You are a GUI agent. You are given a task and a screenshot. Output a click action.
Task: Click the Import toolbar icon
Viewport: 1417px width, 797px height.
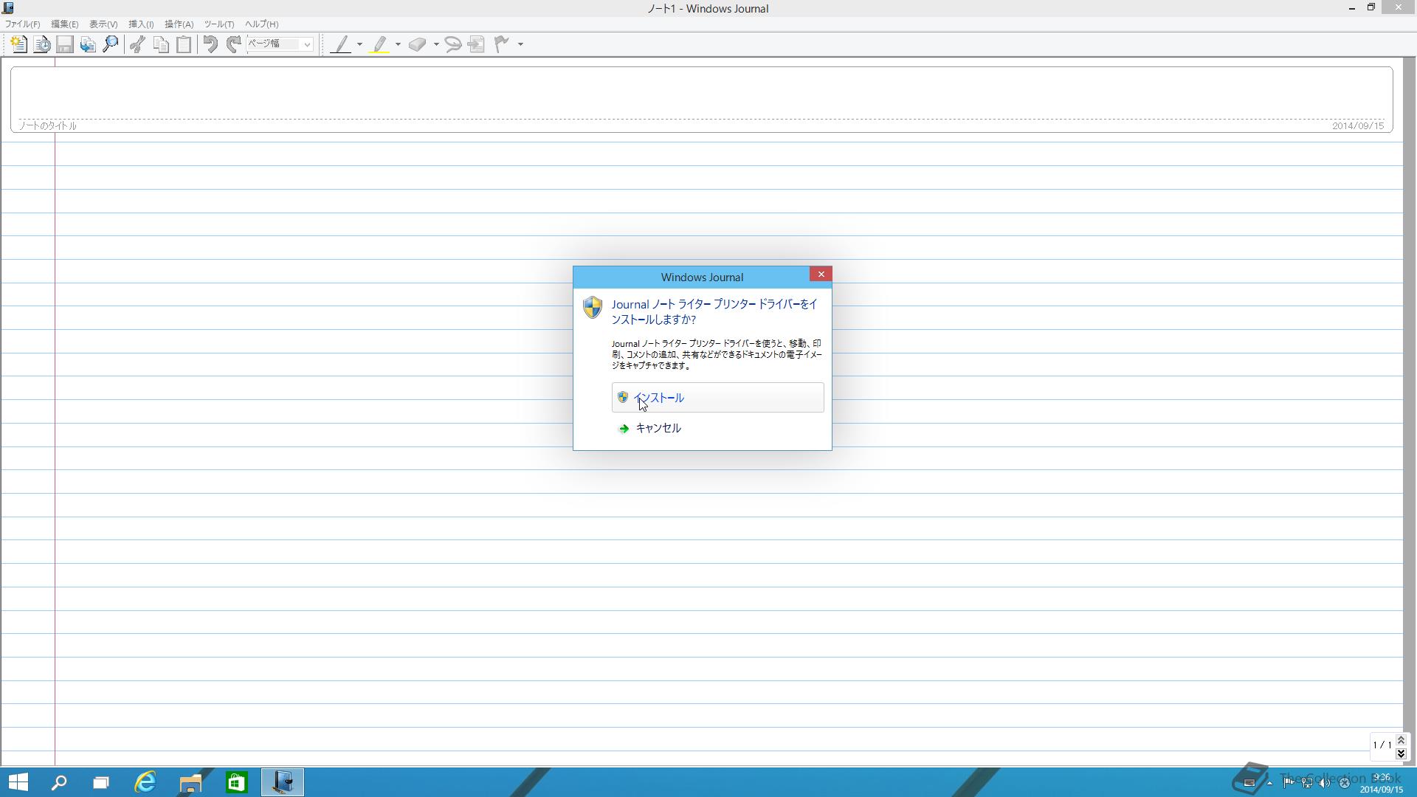(x=88, y=44)
